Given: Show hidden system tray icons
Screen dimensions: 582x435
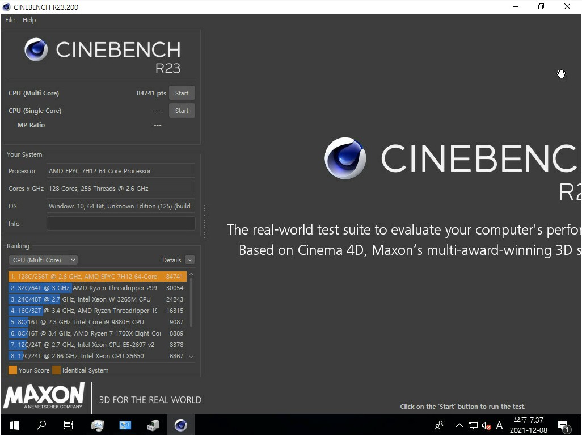Looking at the screenshot, I should (x=459, y=425).
